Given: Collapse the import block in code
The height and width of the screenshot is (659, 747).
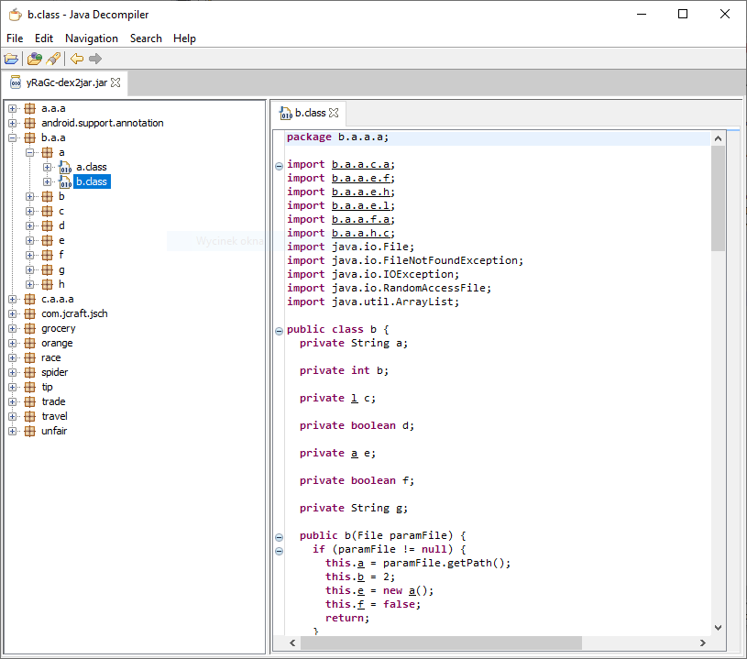Looking at the screenshot, I should pyautogui.click(x=280, y=165).
